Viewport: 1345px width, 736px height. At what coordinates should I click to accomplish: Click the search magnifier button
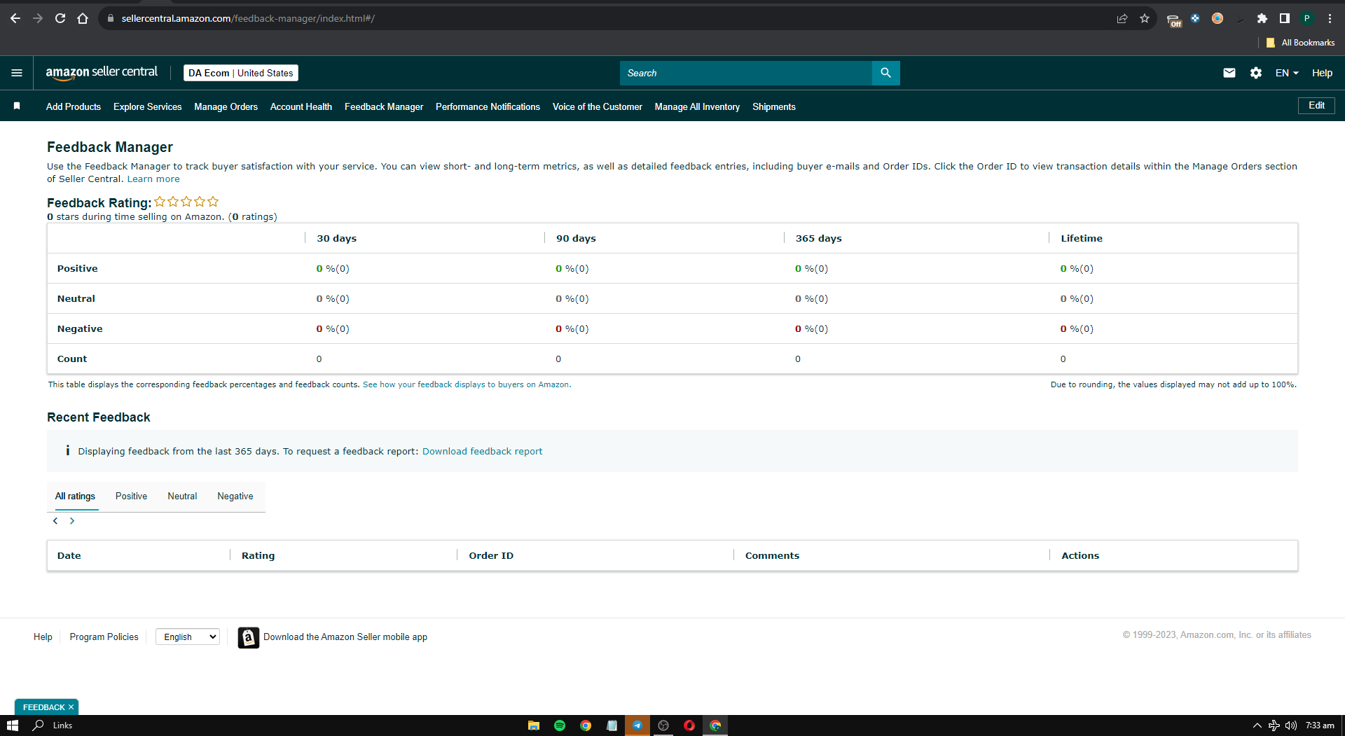tap(885, 73)
